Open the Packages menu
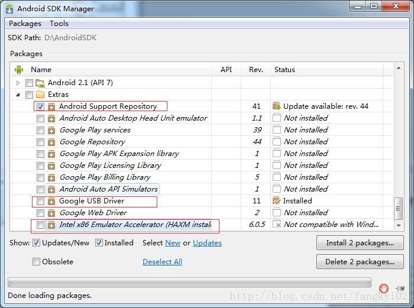Viewport: 414px width, 308px height. coord(25,24)
